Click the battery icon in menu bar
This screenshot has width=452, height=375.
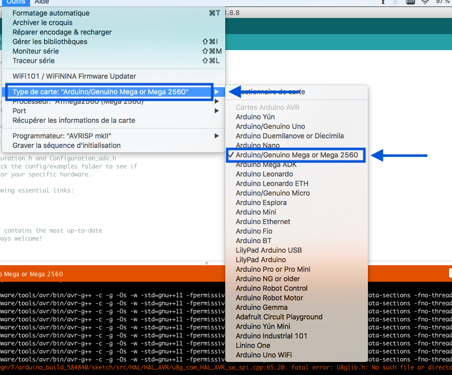click(x=410, y=2)
